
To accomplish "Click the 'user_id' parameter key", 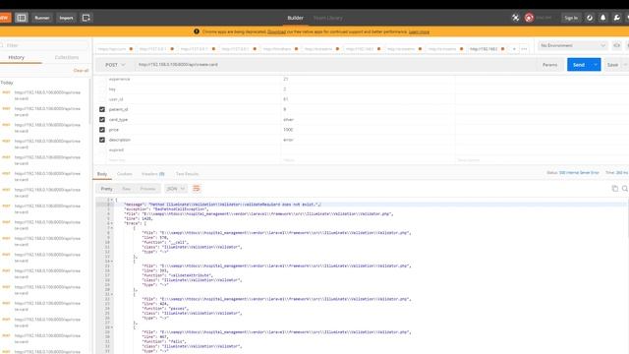I will pos(116,99).
